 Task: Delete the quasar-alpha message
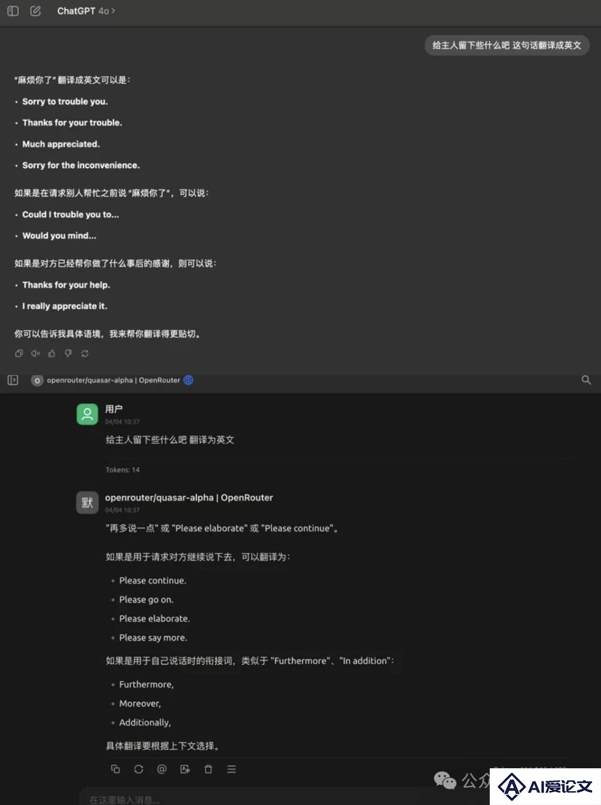(208, 769)
